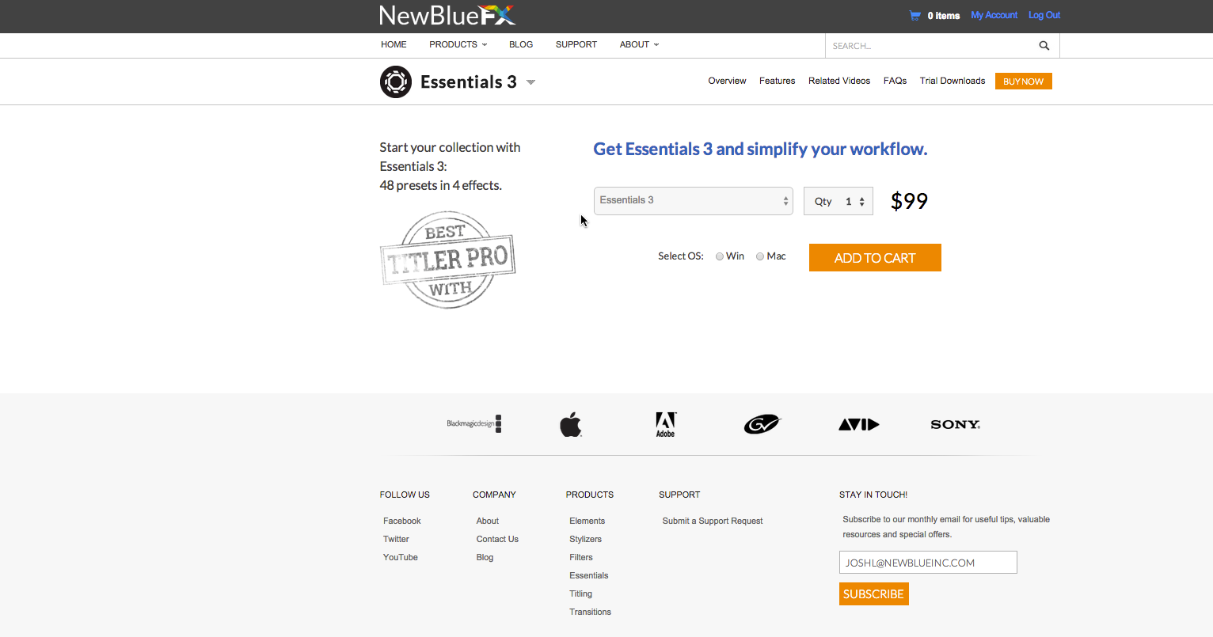Go to the Features section tab
The height and width of the screenshot is (637, 1213).
pyautogui.click(x=777, y=81)
